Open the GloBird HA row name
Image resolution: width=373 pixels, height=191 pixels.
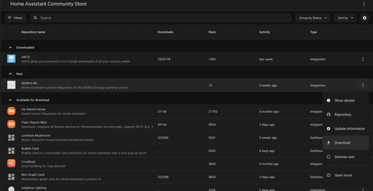(29, 83)
